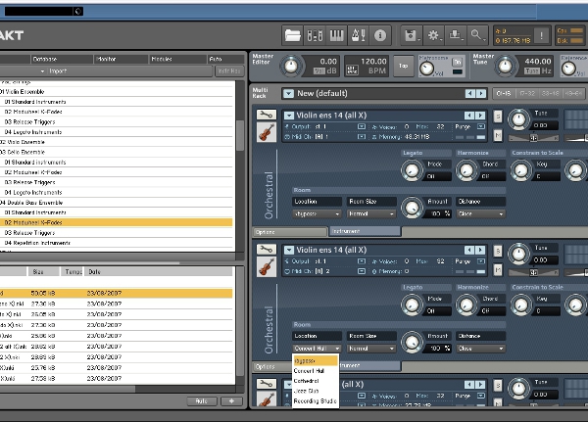Screen dimensions: 588x422
Task: Open second instrument's Distance Close dropdown
Action: point(480,349)
